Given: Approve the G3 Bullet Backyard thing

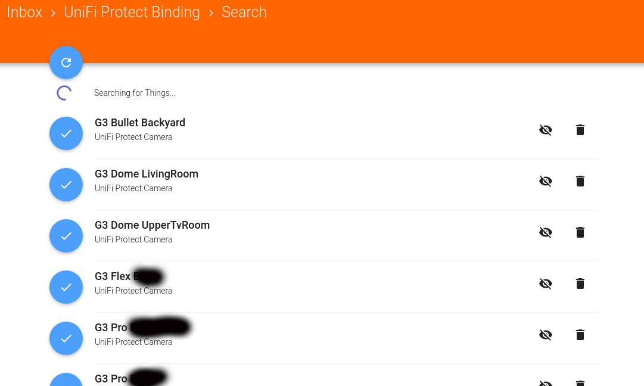Looking at the screenshot, I should pos(66,133).
